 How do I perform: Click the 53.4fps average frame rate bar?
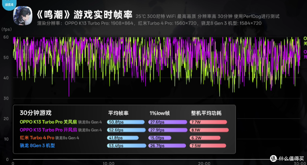126,146
